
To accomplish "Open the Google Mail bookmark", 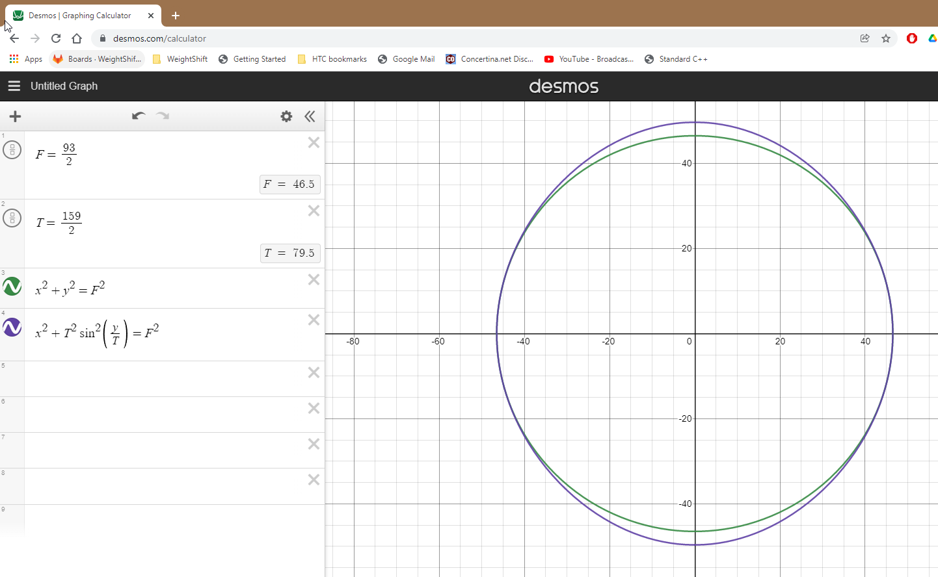I will pyautogui.click(x=407, y=59).
